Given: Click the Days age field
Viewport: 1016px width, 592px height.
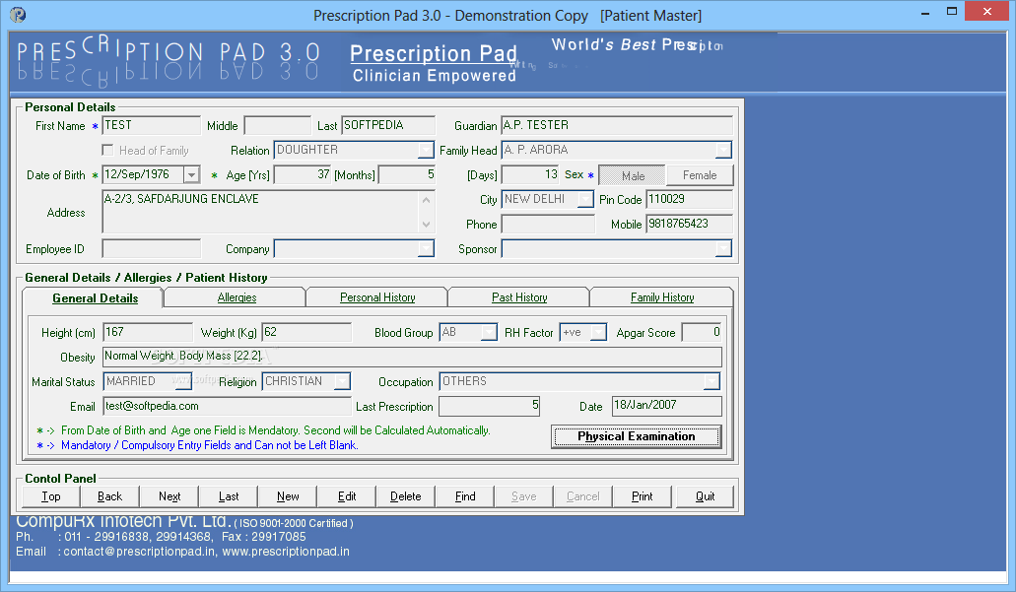Looking at the screenshot, I should pyautogui.click(x=530, y=175).
